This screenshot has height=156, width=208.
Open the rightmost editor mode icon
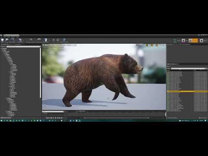[201, 41]
